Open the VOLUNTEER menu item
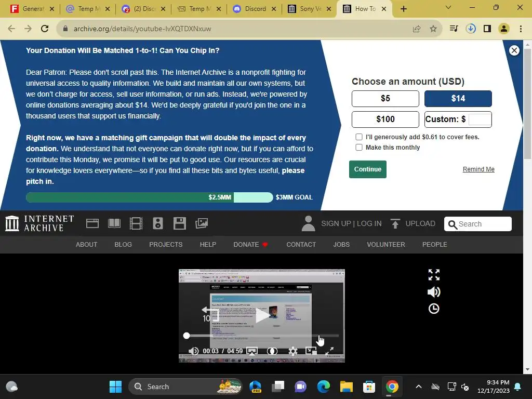 pos(386,244)
